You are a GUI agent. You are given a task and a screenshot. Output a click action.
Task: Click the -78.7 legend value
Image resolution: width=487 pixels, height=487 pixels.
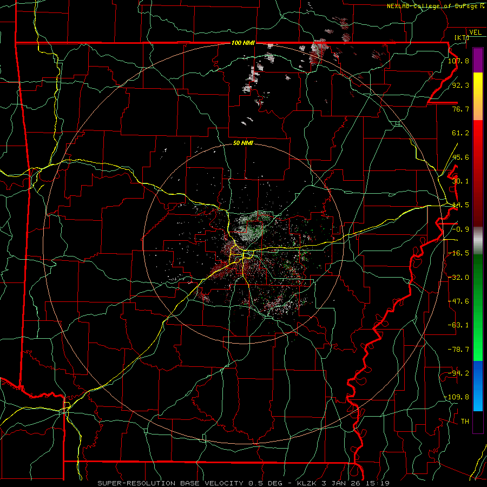tap(458, 350)
